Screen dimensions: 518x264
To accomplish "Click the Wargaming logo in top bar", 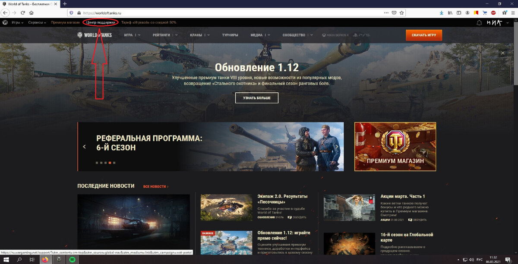I will tap(5, 22).
